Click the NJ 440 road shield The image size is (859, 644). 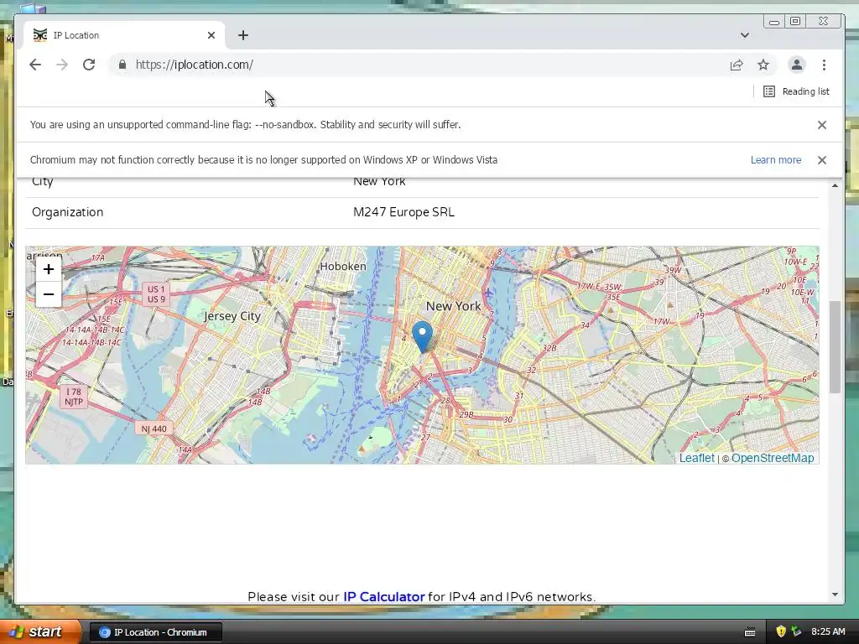[154, 428]
